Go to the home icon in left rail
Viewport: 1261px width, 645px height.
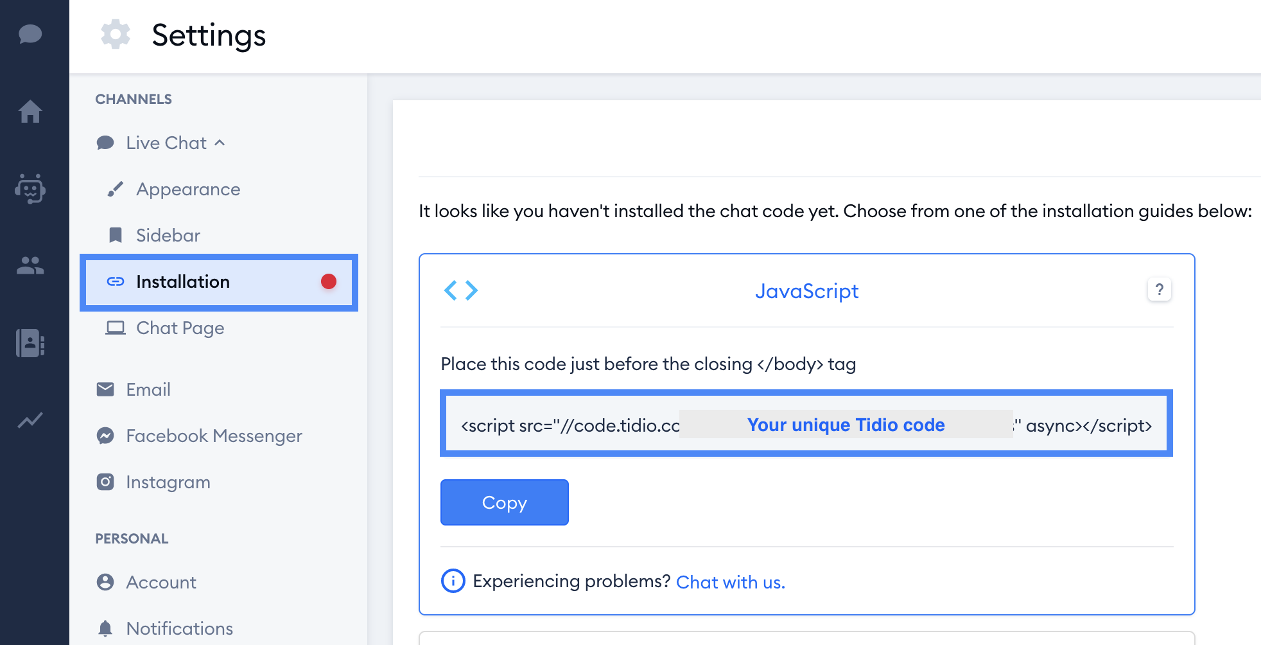coord(30,111)
